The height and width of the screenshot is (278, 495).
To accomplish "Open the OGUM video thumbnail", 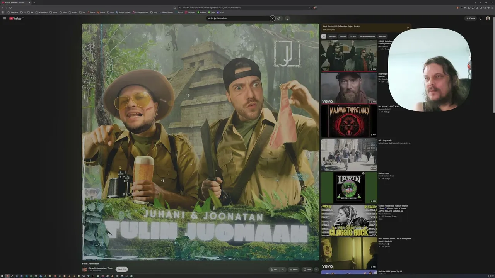I will tap(349, 55).
